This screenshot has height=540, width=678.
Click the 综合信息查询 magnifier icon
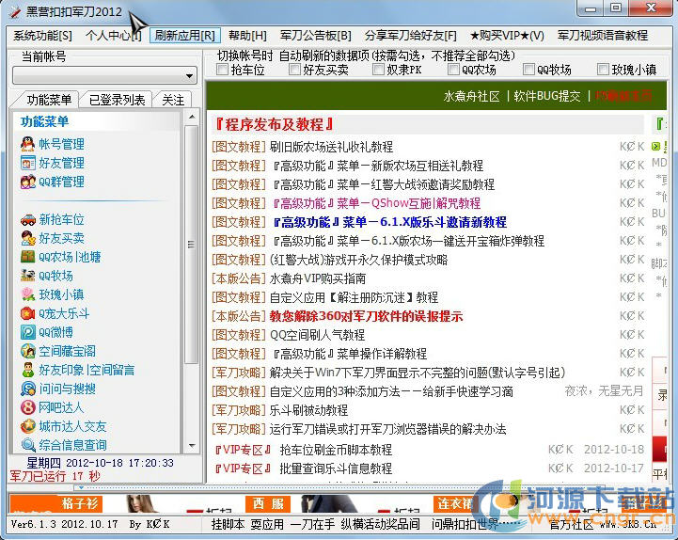[28, 445]
